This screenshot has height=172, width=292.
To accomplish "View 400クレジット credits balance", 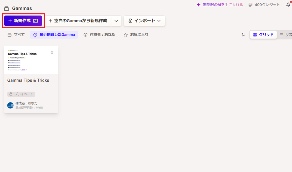I will coord(264,5).
